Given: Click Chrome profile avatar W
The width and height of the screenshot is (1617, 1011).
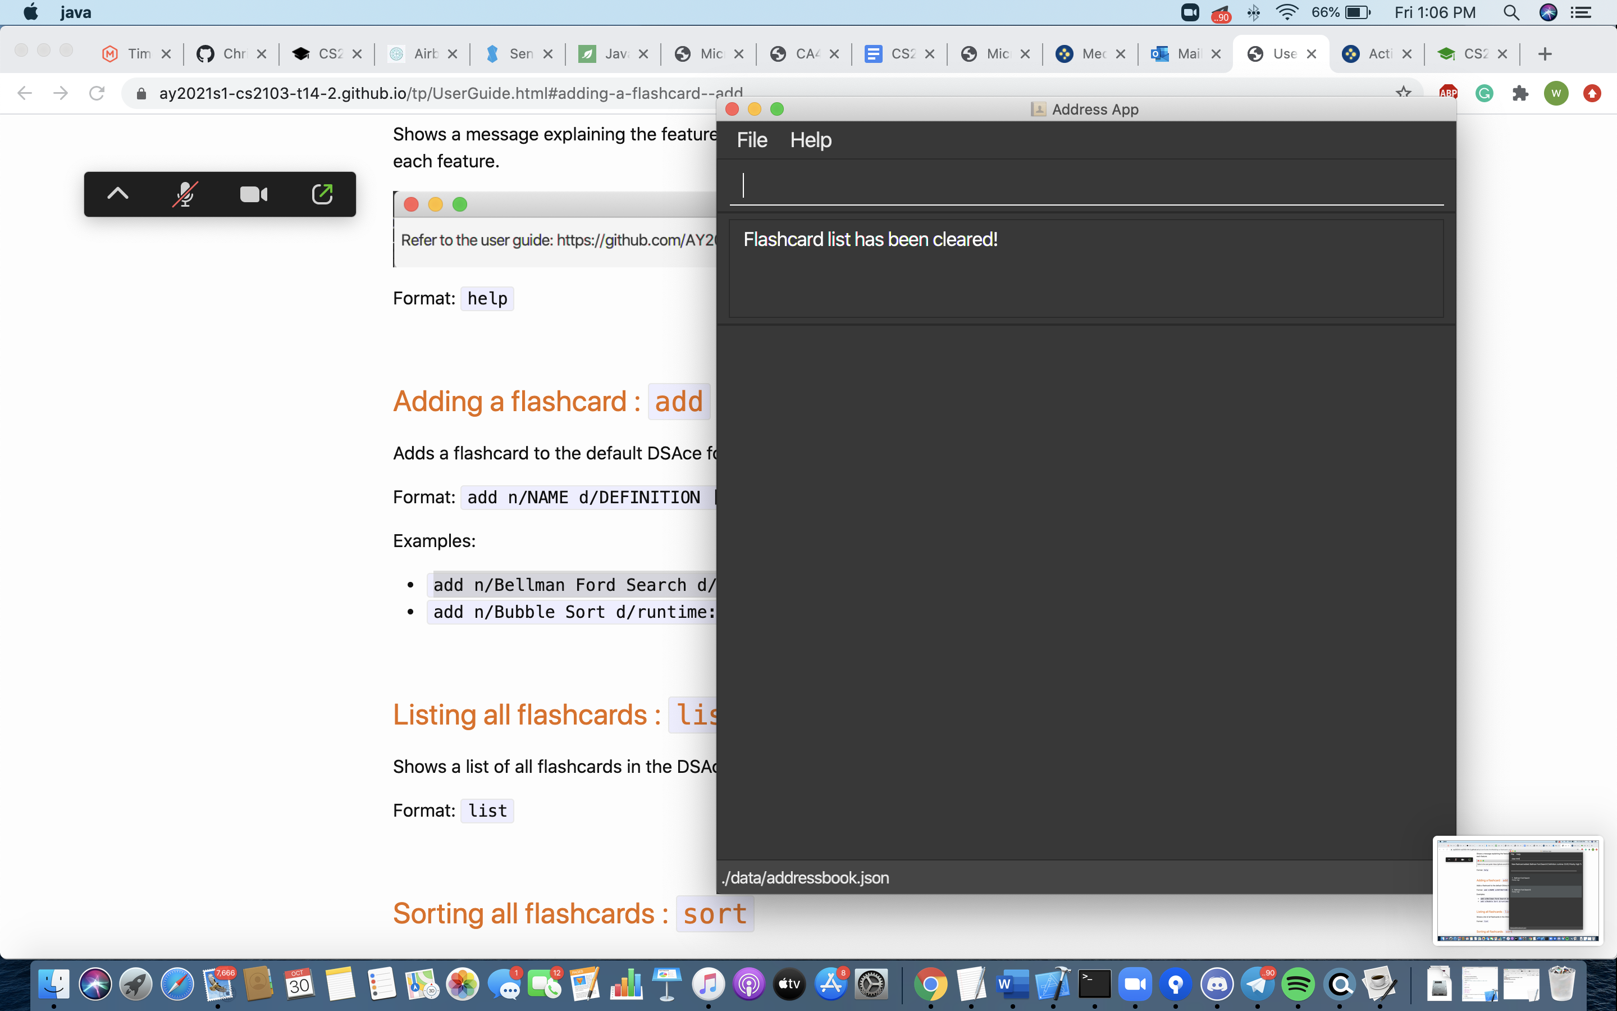Looking at the screenshot, I should (x=1556, y=93).
